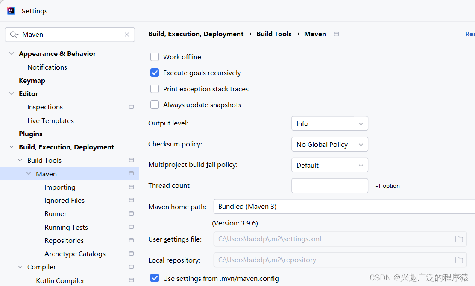
Task: Click the '-T option' hint text
Action: click(x=387, y=186)
